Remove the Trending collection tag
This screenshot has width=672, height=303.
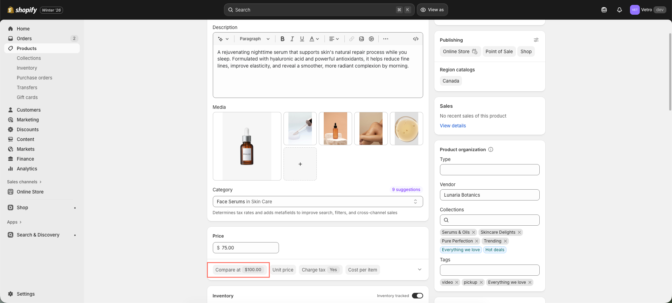pyautogui.click(x=505, y=241)
